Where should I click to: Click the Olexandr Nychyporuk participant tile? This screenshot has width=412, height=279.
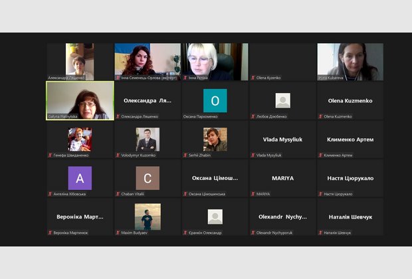click(282, 217)
